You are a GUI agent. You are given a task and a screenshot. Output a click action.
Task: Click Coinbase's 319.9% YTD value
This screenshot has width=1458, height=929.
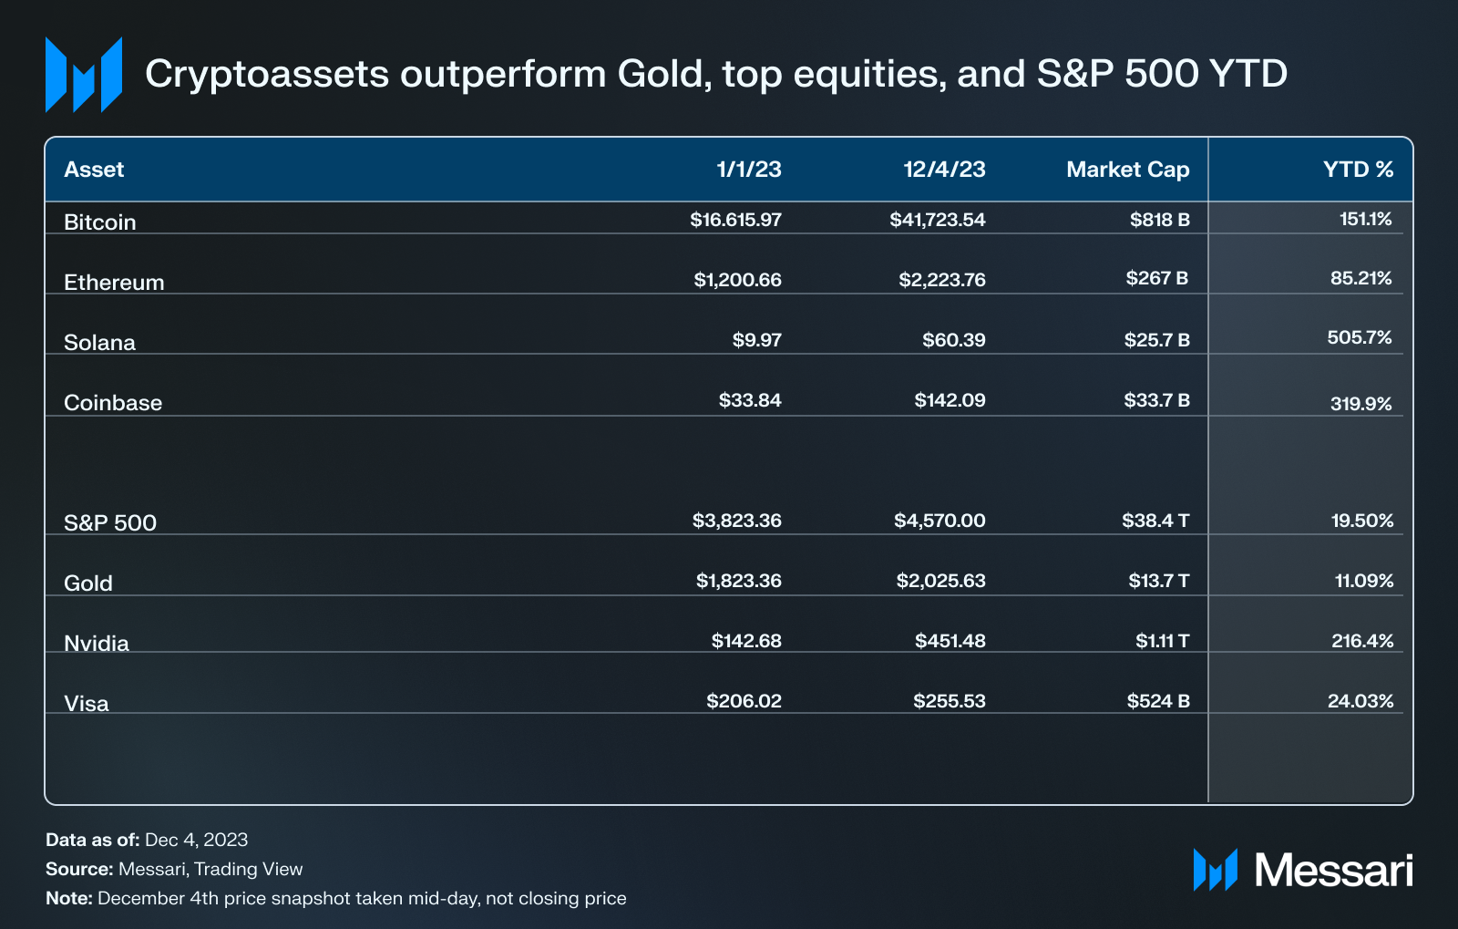tap(1361, 404)
